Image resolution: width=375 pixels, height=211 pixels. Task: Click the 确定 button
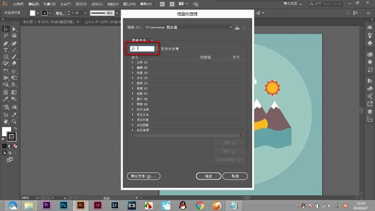[x=208, y=176]
